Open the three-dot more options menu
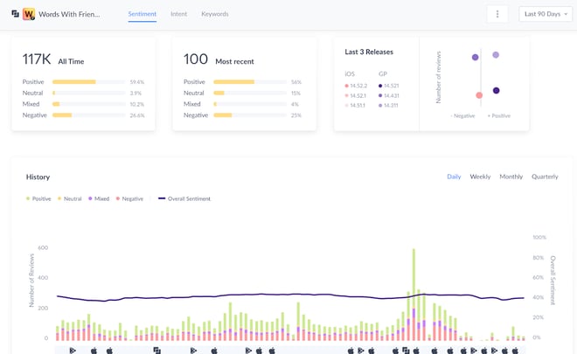Image resolution: width=577 pixels, height=354 pixels. click(x=497, y=14)
